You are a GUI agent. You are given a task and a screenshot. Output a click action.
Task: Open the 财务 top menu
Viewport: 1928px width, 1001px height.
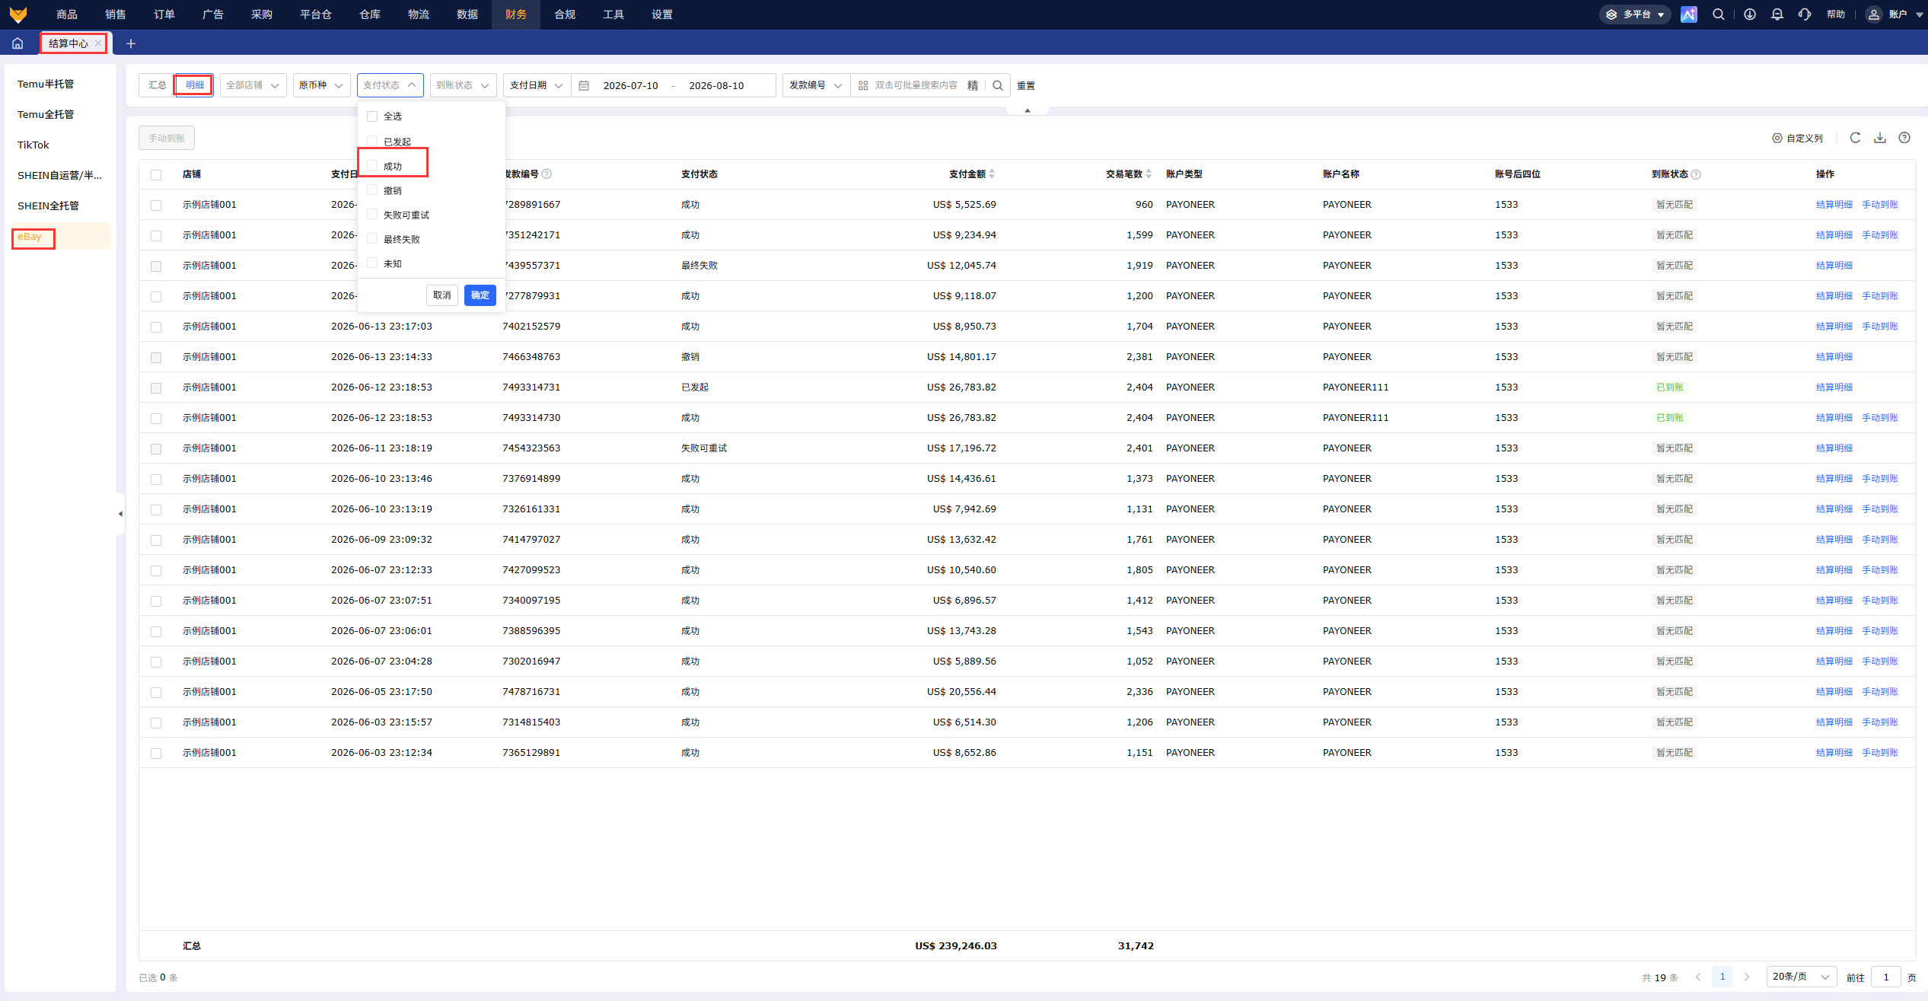[516, 14]
